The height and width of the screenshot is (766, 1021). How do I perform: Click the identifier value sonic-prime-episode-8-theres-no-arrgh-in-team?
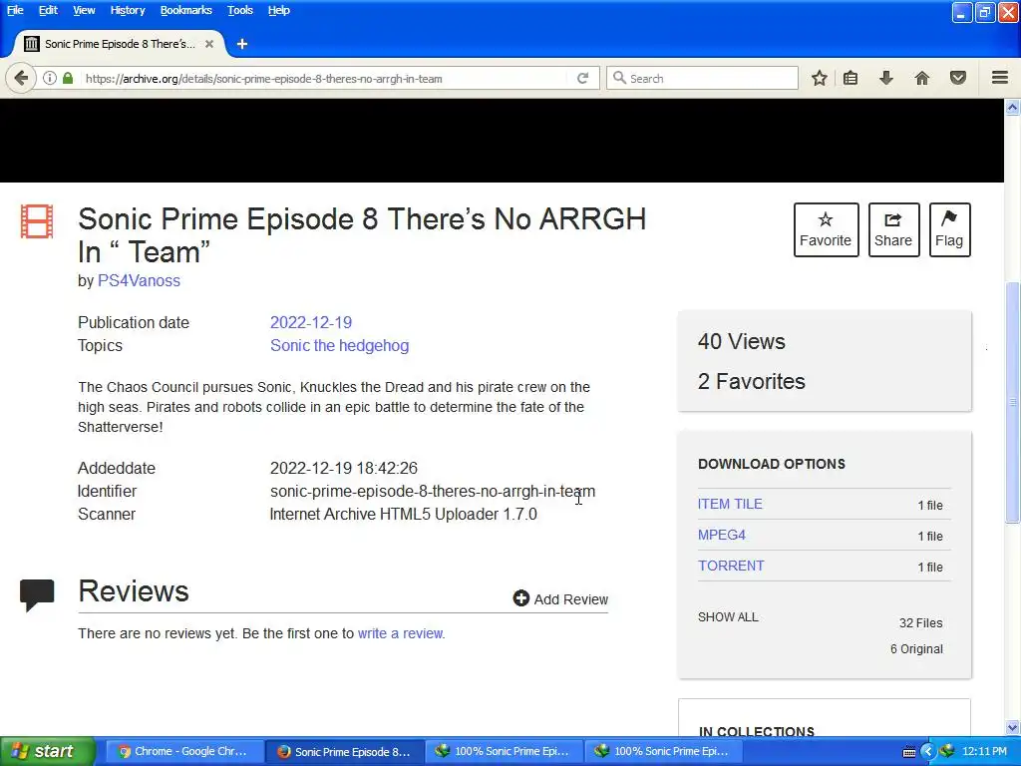pos(433,491)
